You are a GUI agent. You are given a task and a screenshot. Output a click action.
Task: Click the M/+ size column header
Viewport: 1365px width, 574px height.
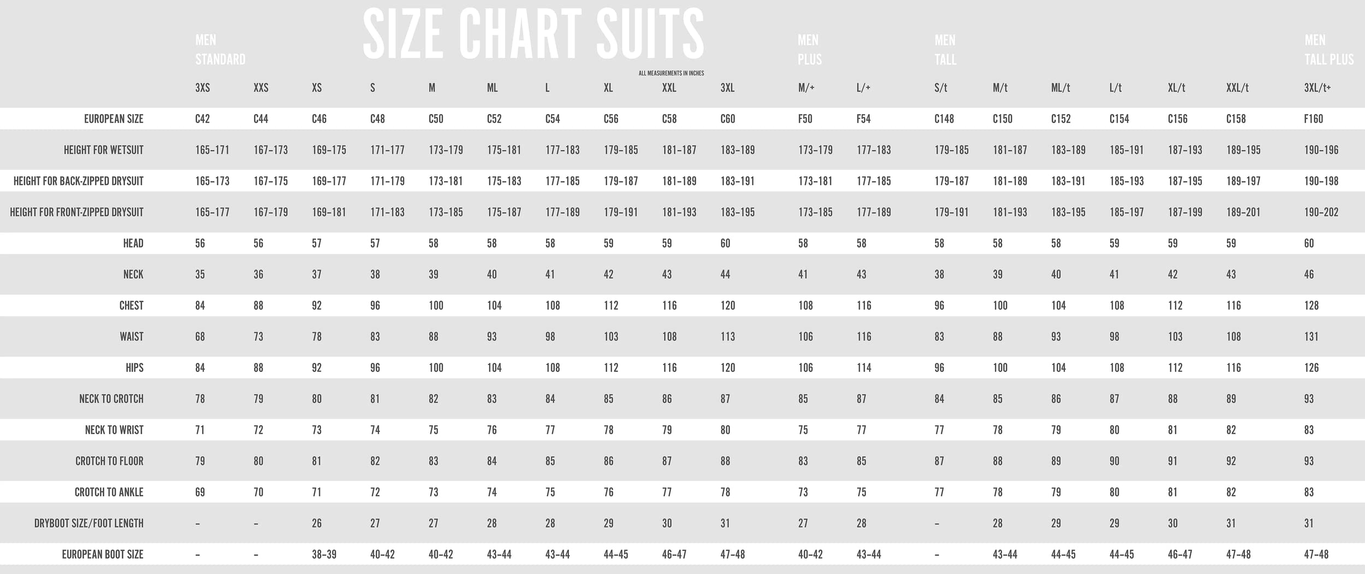(x=806, y=88)
